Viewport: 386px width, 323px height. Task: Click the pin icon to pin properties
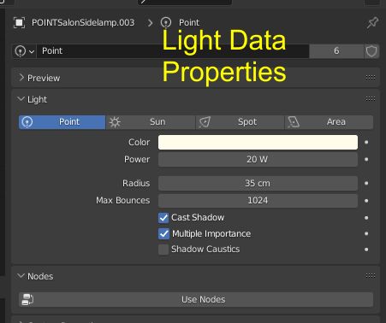(372, 22)
